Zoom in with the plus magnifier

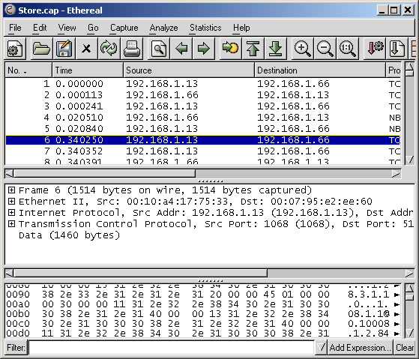(302, 49)
